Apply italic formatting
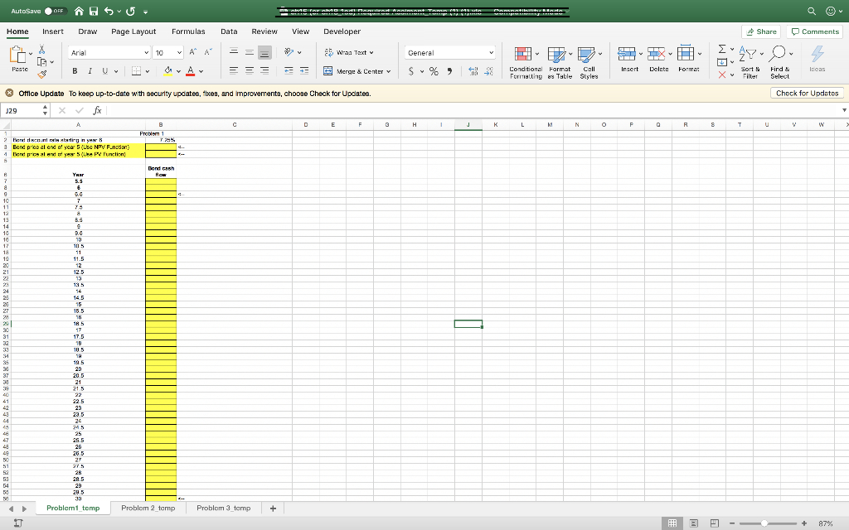 pos(90,71)
